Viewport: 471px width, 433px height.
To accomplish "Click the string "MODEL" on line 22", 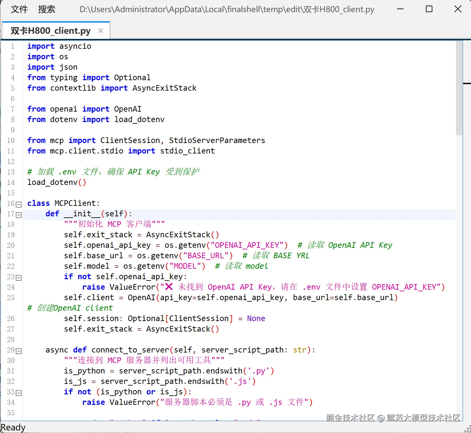I will click(185, 266).
